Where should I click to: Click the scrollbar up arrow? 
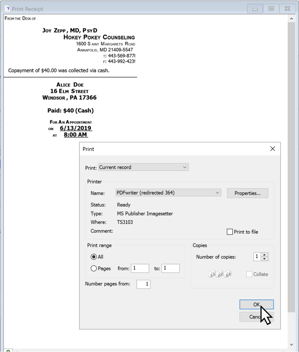click(x=292, y=19)
